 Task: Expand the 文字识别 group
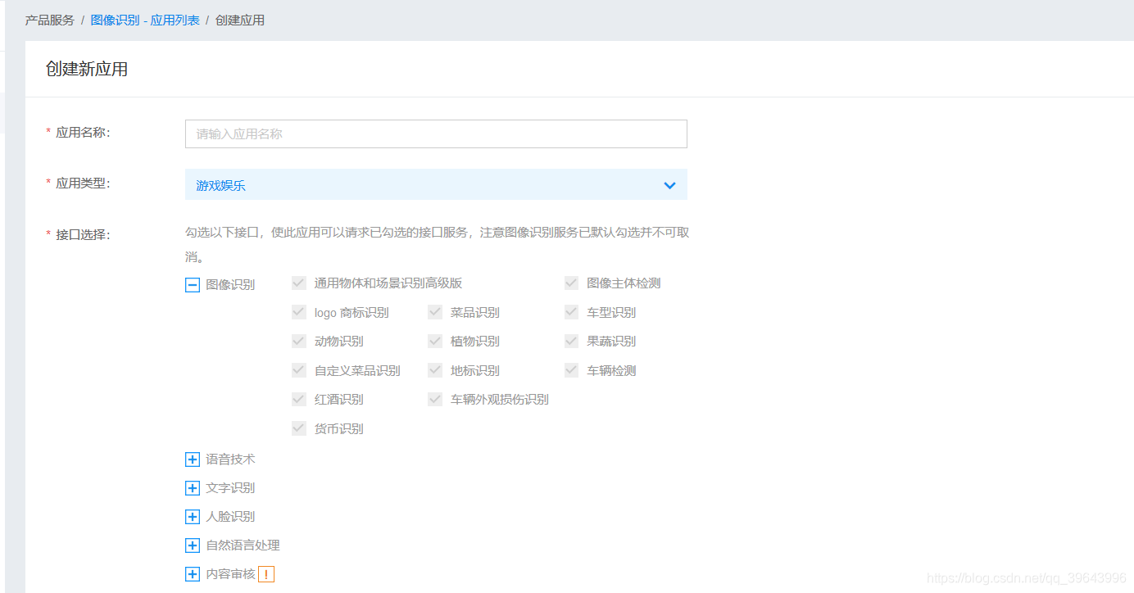coord(193,488)
